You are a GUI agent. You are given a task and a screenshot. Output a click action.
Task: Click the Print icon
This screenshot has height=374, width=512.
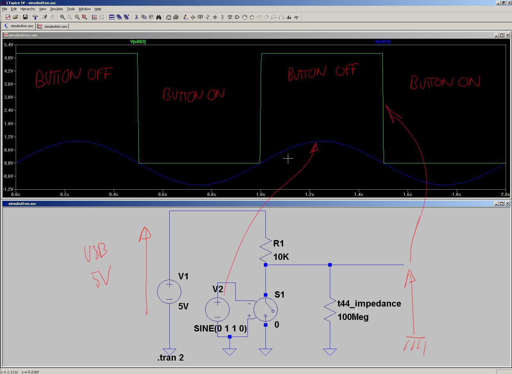tap(176, 17)
